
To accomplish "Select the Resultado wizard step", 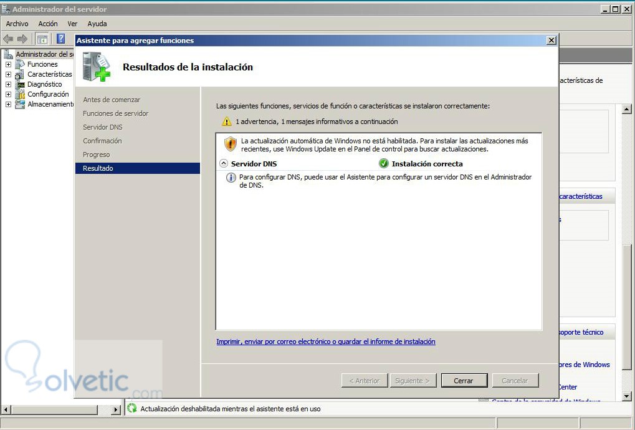I will [x=138, y=168].
